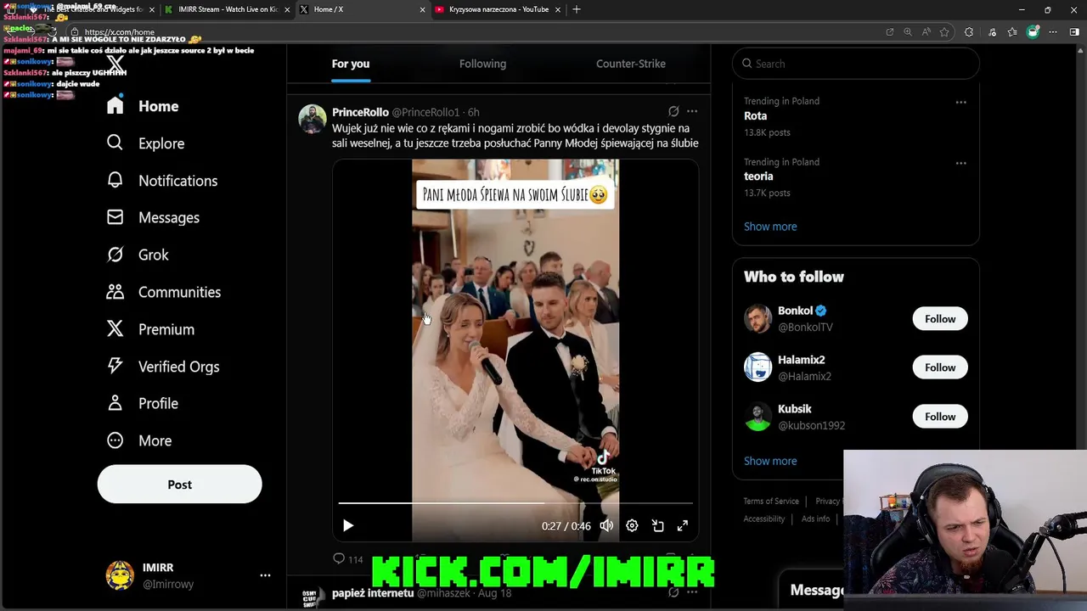Image resolution: width=1087 pixels, height=611 pixels.
Task: Click the papież internetu author name
Action: click(x=373, y=593)
